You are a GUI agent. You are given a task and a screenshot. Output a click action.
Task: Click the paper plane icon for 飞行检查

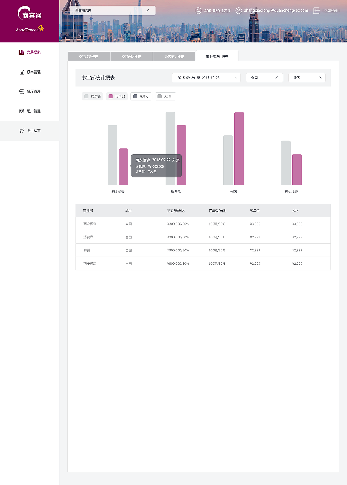[x=22, y=131]
